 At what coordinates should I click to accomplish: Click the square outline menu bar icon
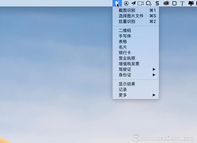pos(175,3)
